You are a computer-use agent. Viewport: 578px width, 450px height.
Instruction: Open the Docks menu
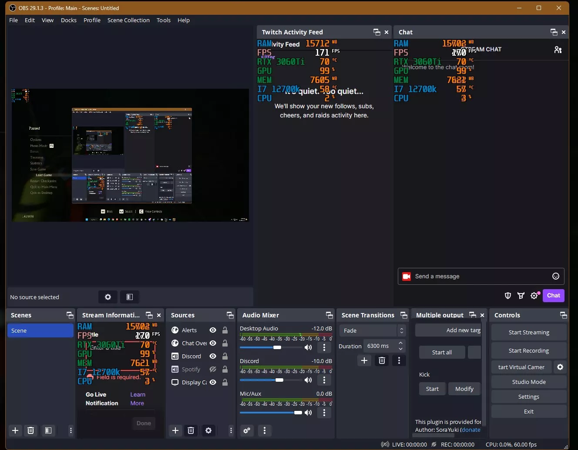pos(68,20)
